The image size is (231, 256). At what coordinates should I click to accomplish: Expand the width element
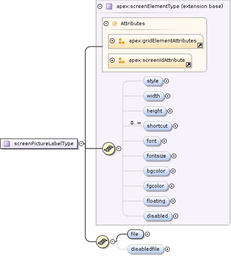click(x=168, y=96)
